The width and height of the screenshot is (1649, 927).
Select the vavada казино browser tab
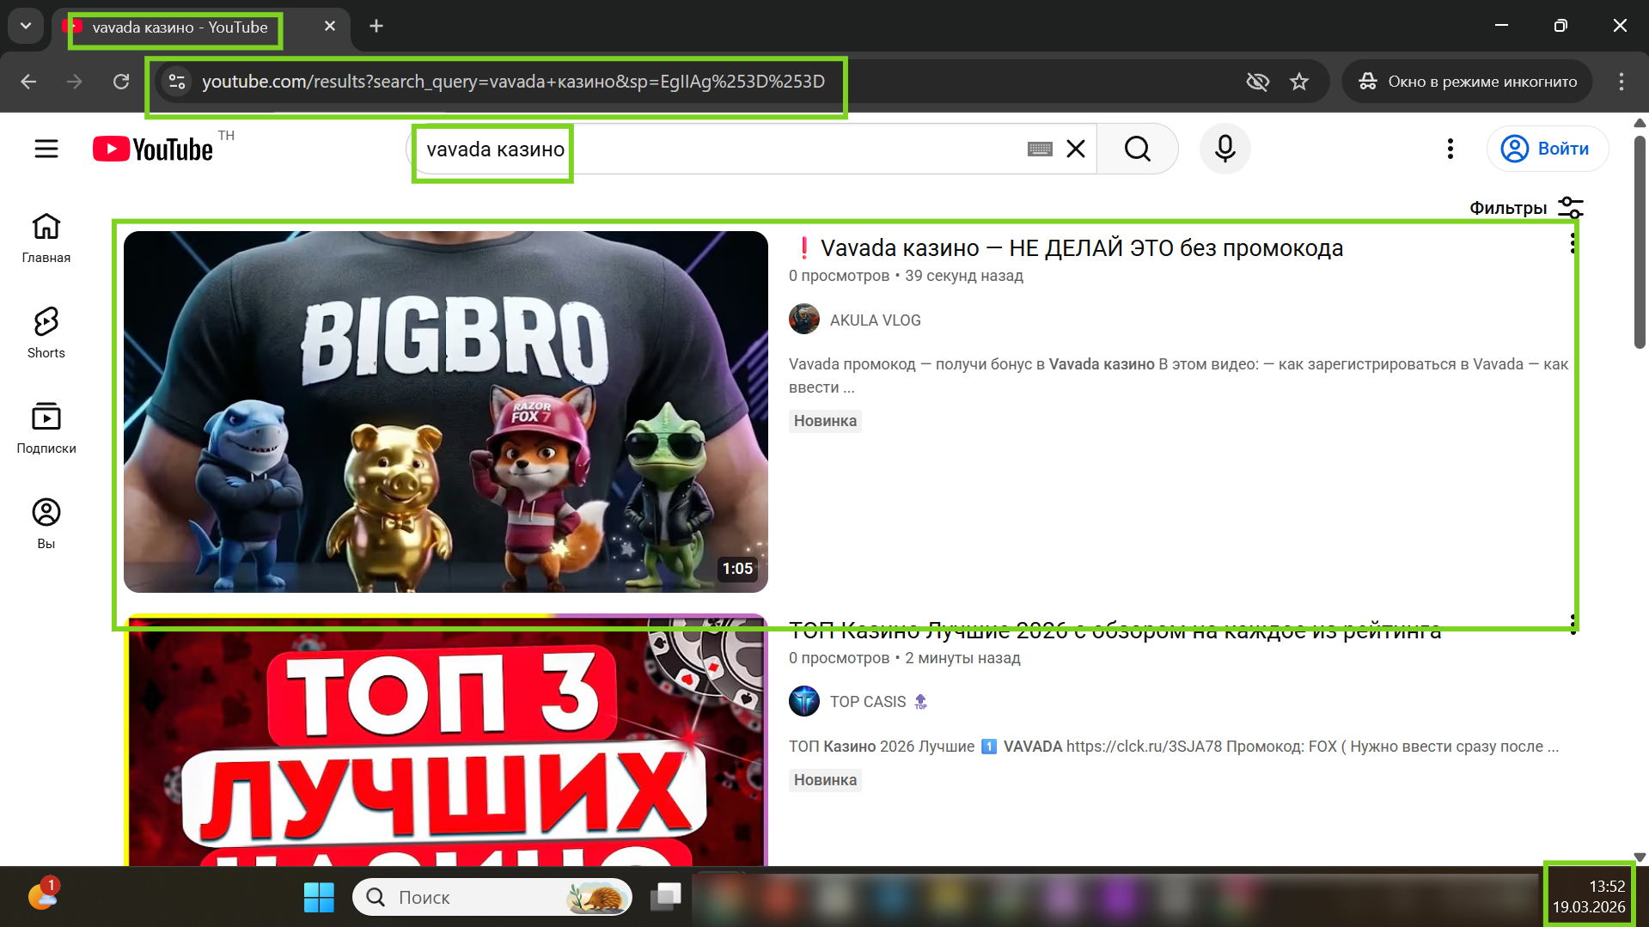(x=180, y=27)
